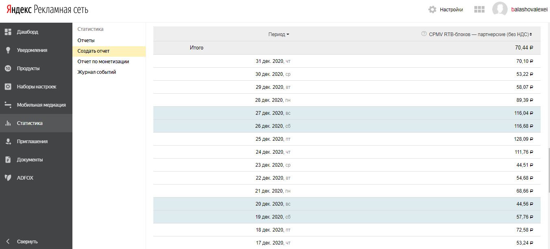The height and width of the screenshot is (249, 550).
Task: Click the Настройки gear in top bar
Action: (x=432, y=9)
